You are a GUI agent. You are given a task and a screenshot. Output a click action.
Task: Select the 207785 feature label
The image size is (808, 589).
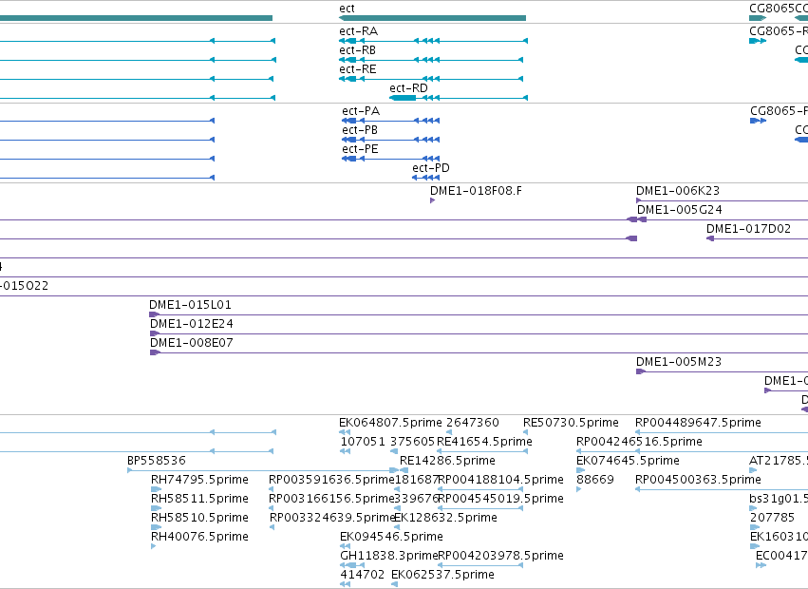(x=773, y=519)
